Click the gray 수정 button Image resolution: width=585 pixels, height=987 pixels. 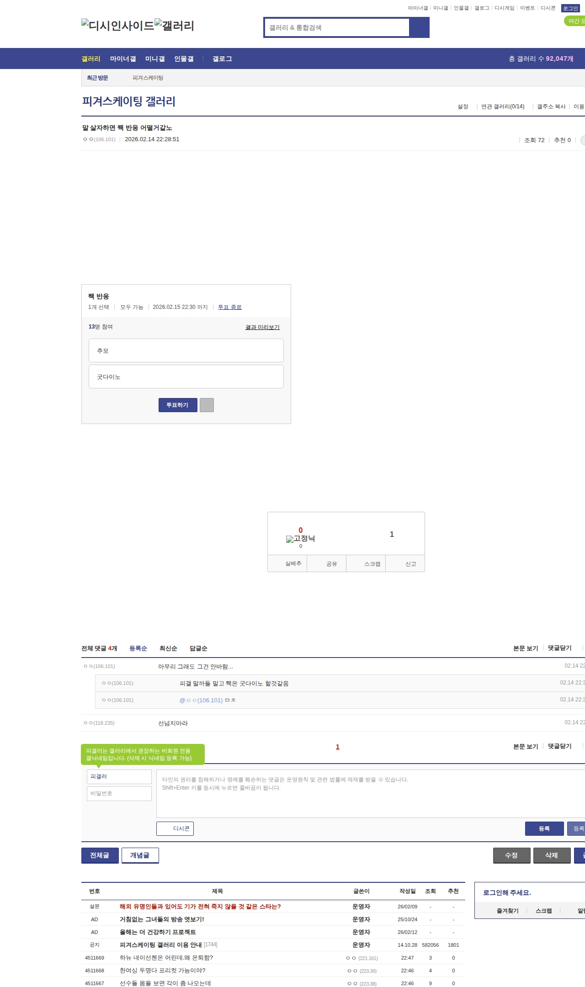tap(511, 855)
